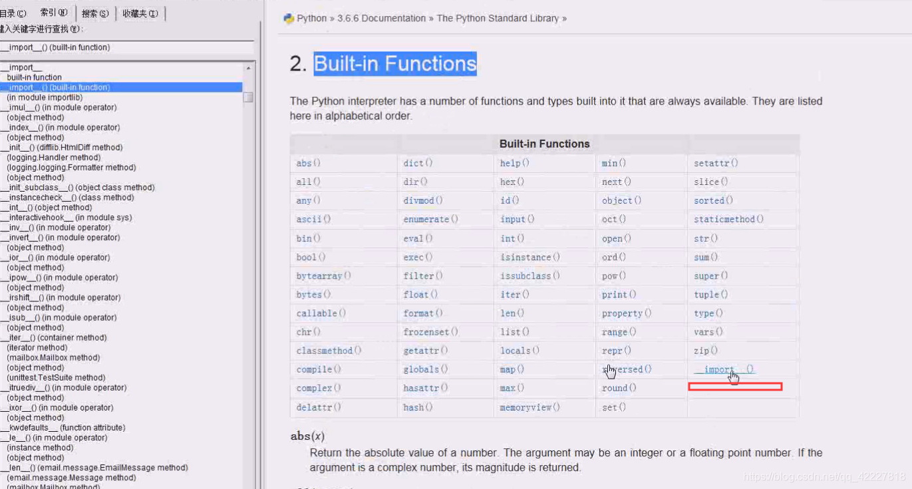
Task: Open the round() function link
Action: coord(619,388)
